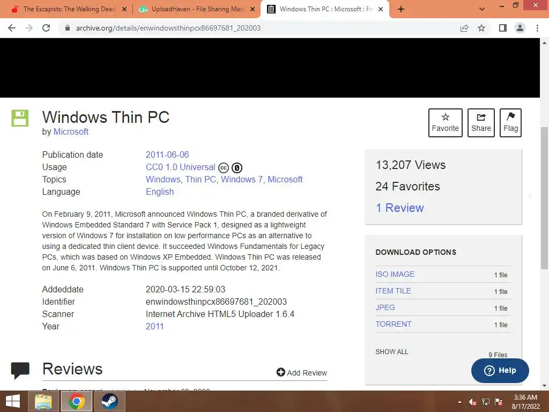This screenshot has height=412, width=549.
Task: Click the page vertical scrollbar thumb
Action: click(544, 198)
